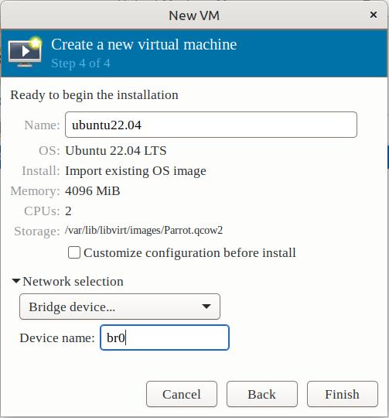Image resolution: width=389 pixels, height=418 pixels.
Task: Click the New VM title bar text
Action: (194, 15)
